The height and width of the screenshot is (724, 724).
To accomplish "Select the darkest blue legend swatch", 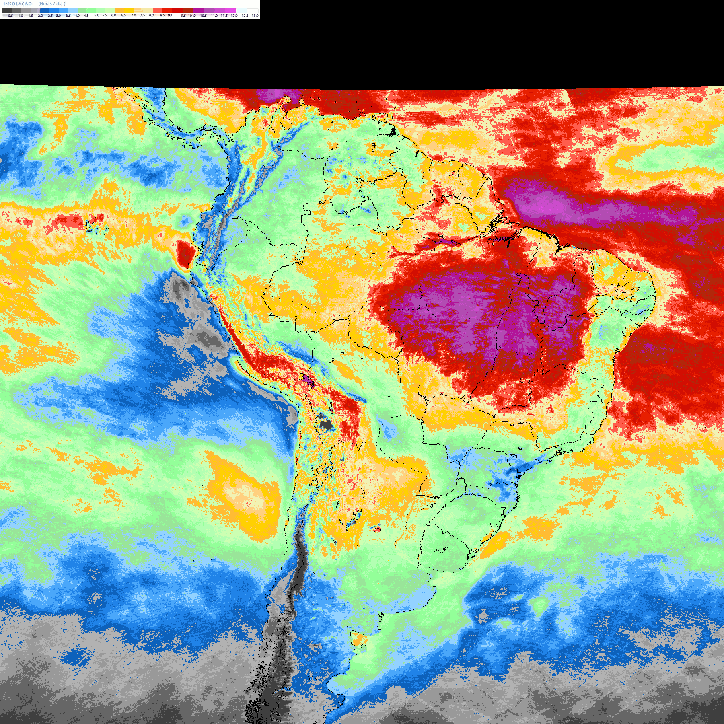I will click(45, 11).
